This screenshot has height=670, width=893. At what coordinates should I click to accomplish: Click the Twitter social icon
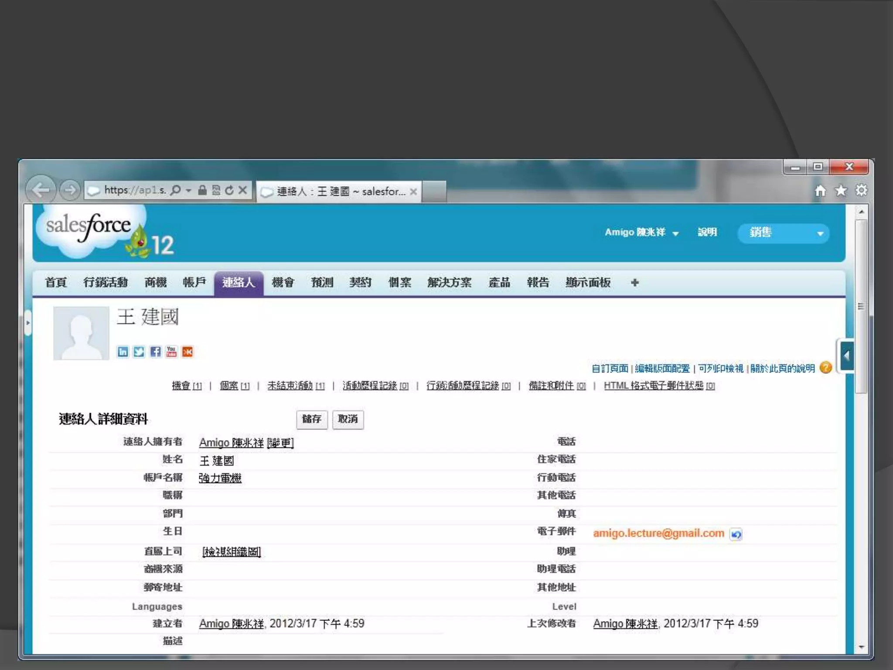click(x=139, y=352)
